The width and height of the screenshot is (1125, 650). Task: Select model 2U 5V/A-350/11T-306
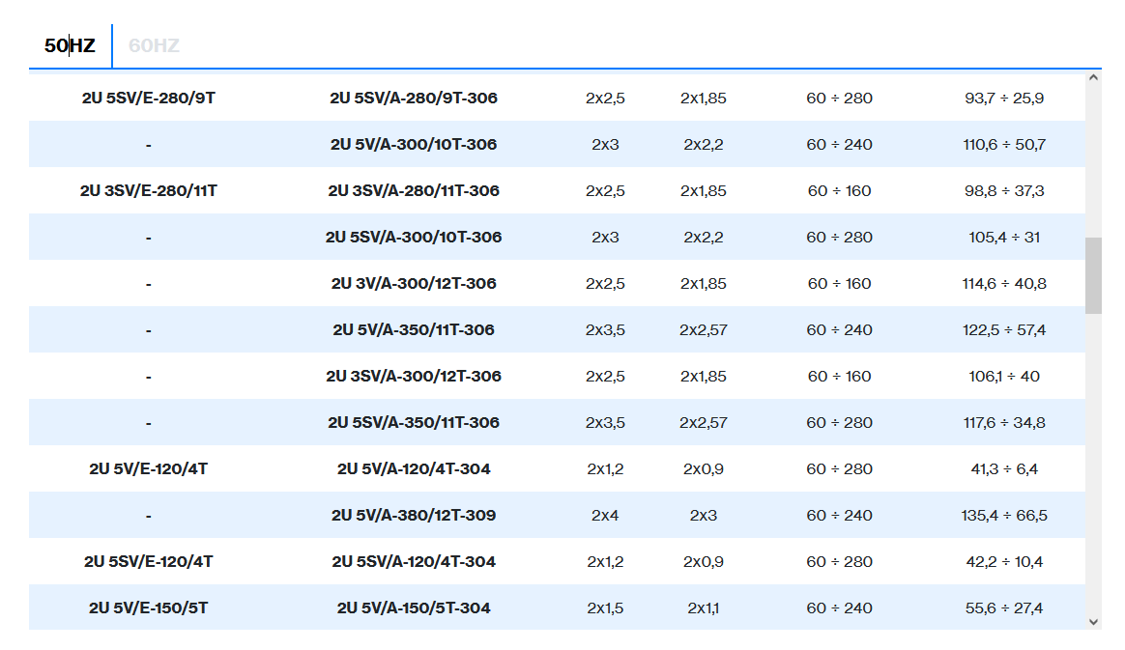(x=414, y=330)
